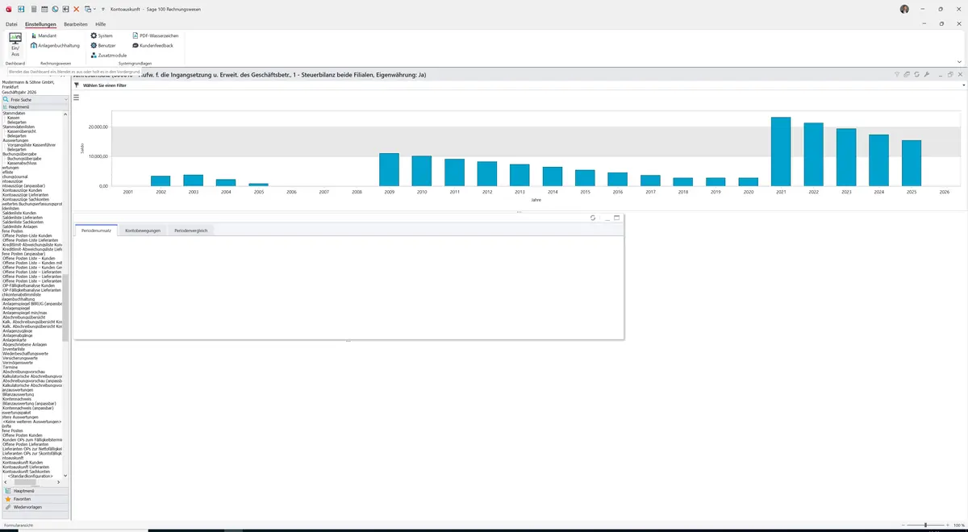Open the Mandant settings
Screen dimensions: 968x532
(x=44, y=36)
